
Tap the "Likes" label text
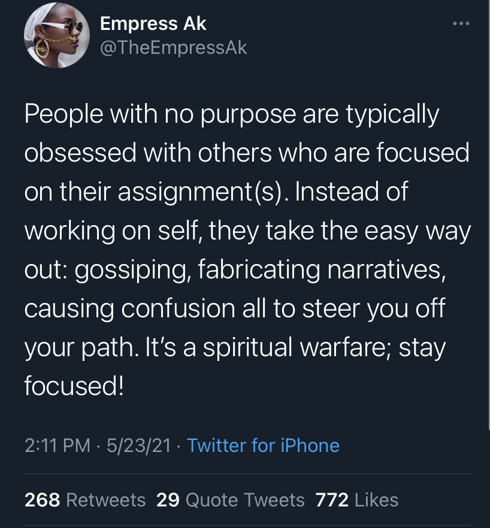click(376, 499)
